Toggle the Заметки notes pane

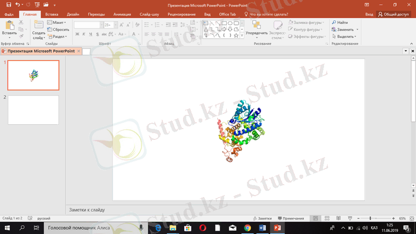coord(262,218)
